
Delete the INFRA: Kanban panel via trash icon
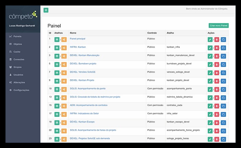217,48
